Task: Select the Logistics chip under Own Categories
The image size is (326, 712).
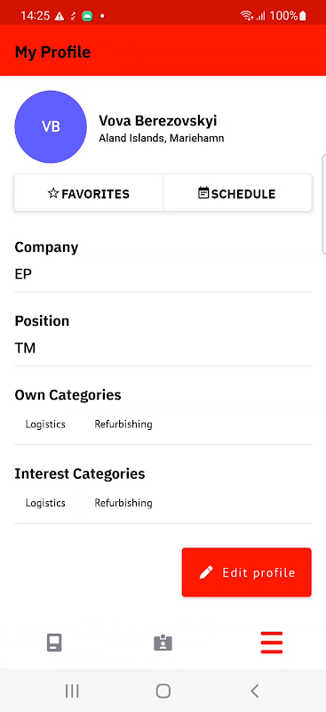Action: click(x=45, y=425)
